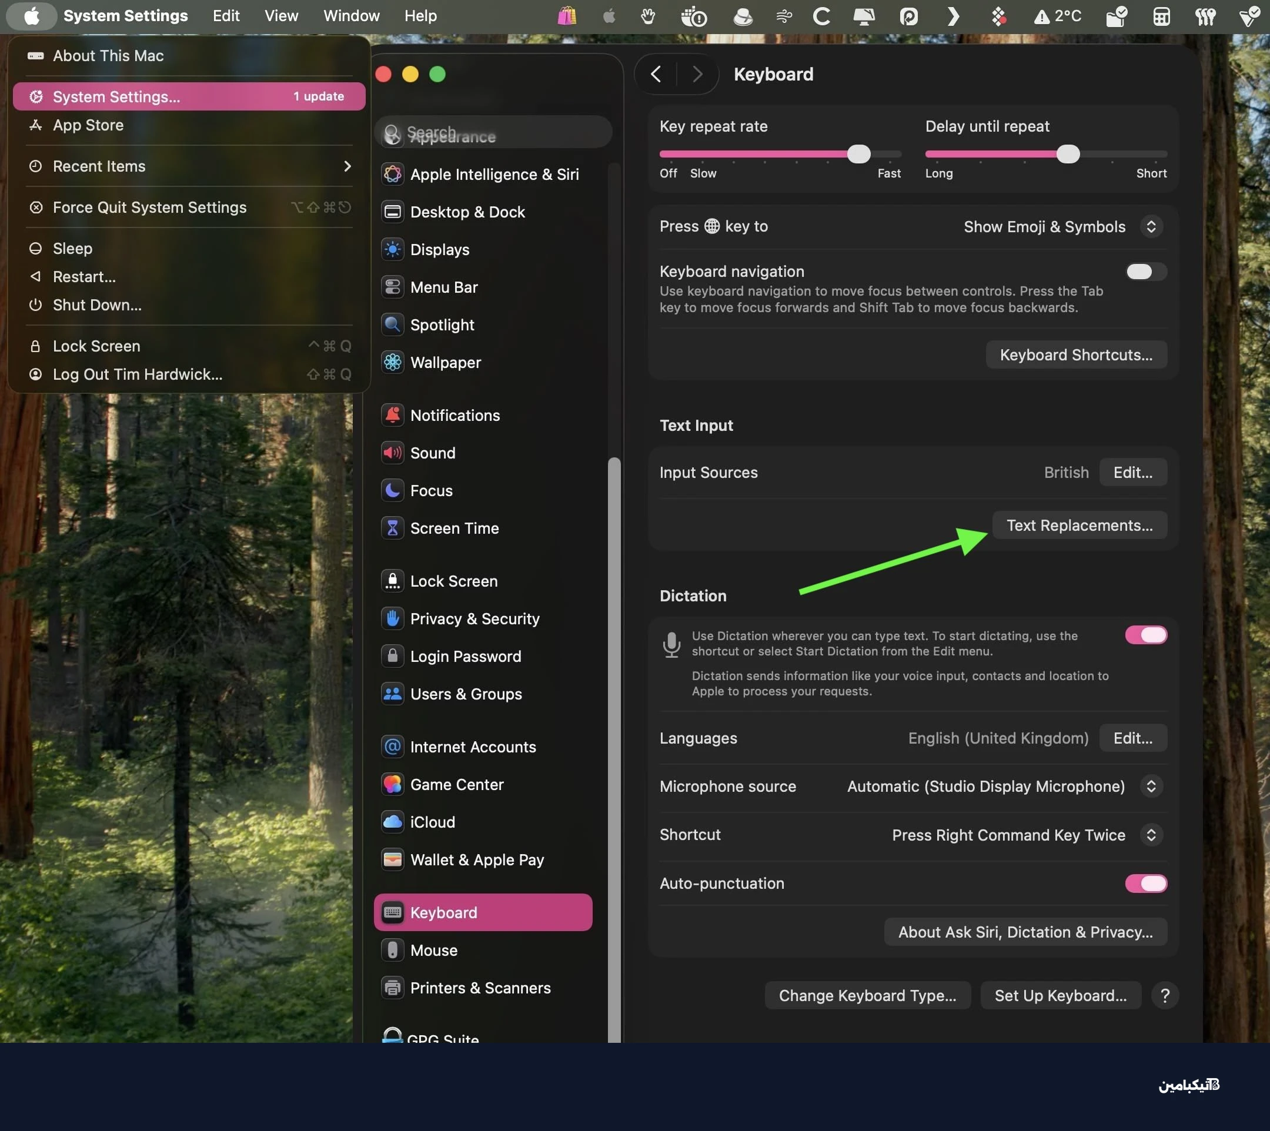Open Apple Intelligence & Siri sidebar icon
The image size is (1270, 1131).
(392, 174)
